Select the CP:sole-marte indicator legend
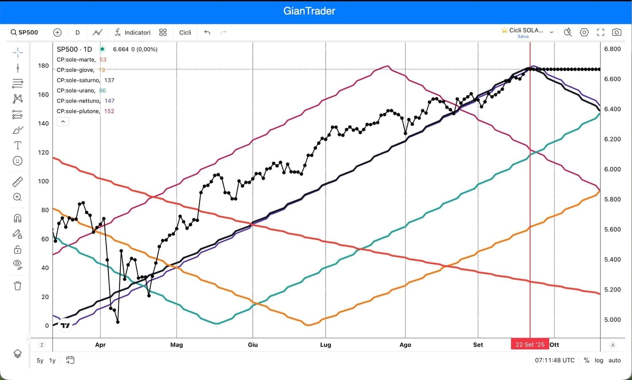This screenshot has height=380, width=632. (76, 60)
